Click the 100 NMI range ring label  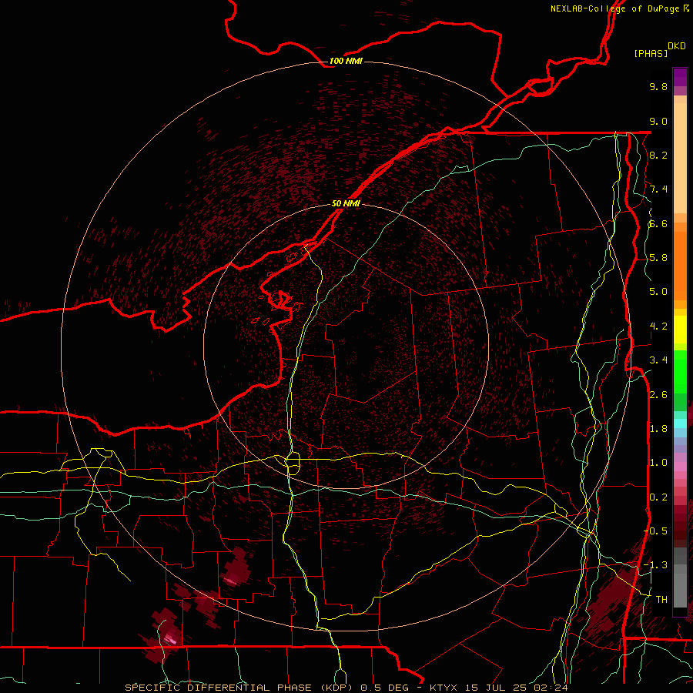click(346, 61)
